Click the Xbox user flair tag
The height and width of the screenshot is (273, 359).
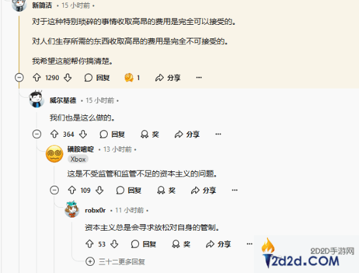tap(78, 159)
